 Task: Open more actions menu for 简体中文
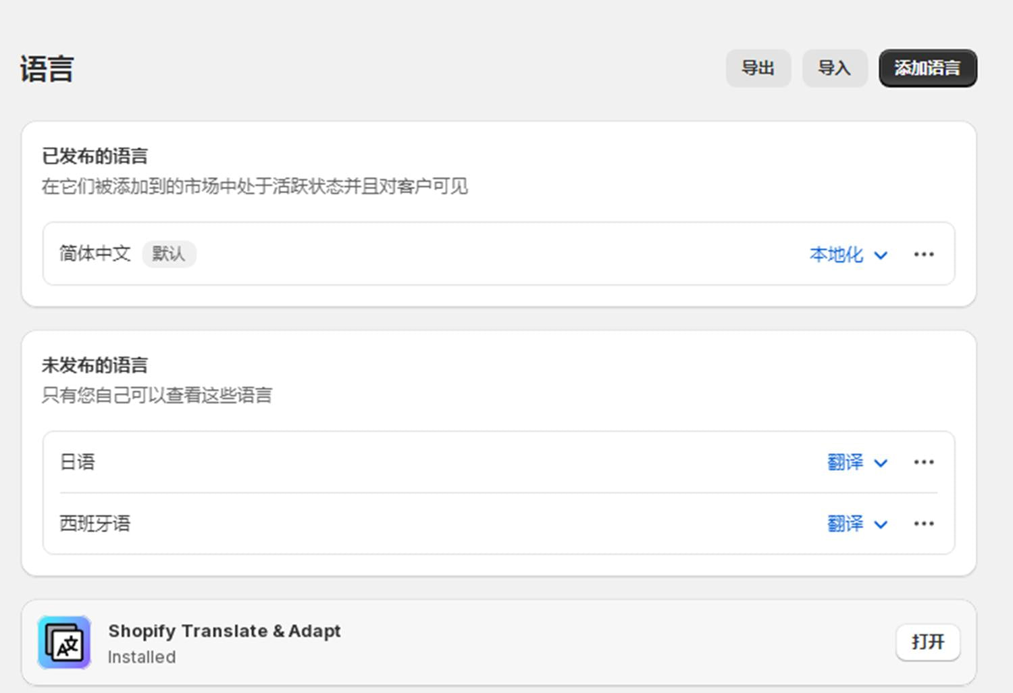(x=924, y=254)
